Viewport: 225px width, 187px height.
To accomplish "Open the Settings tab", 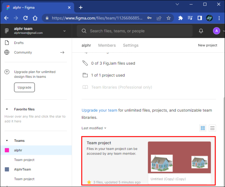I will pos(130,46).
